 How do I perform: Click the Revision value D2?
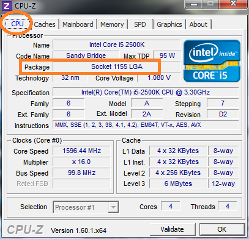tap(223, 114)
